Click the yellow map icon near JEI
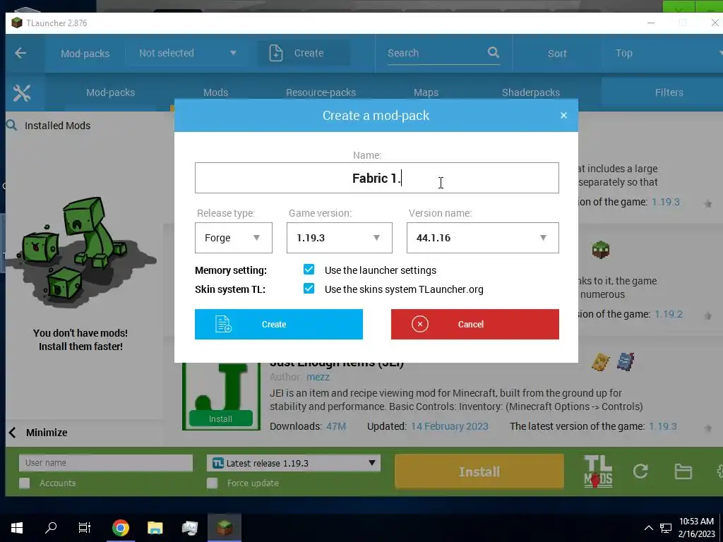This screenshot has width=723, height=542. 600,362
